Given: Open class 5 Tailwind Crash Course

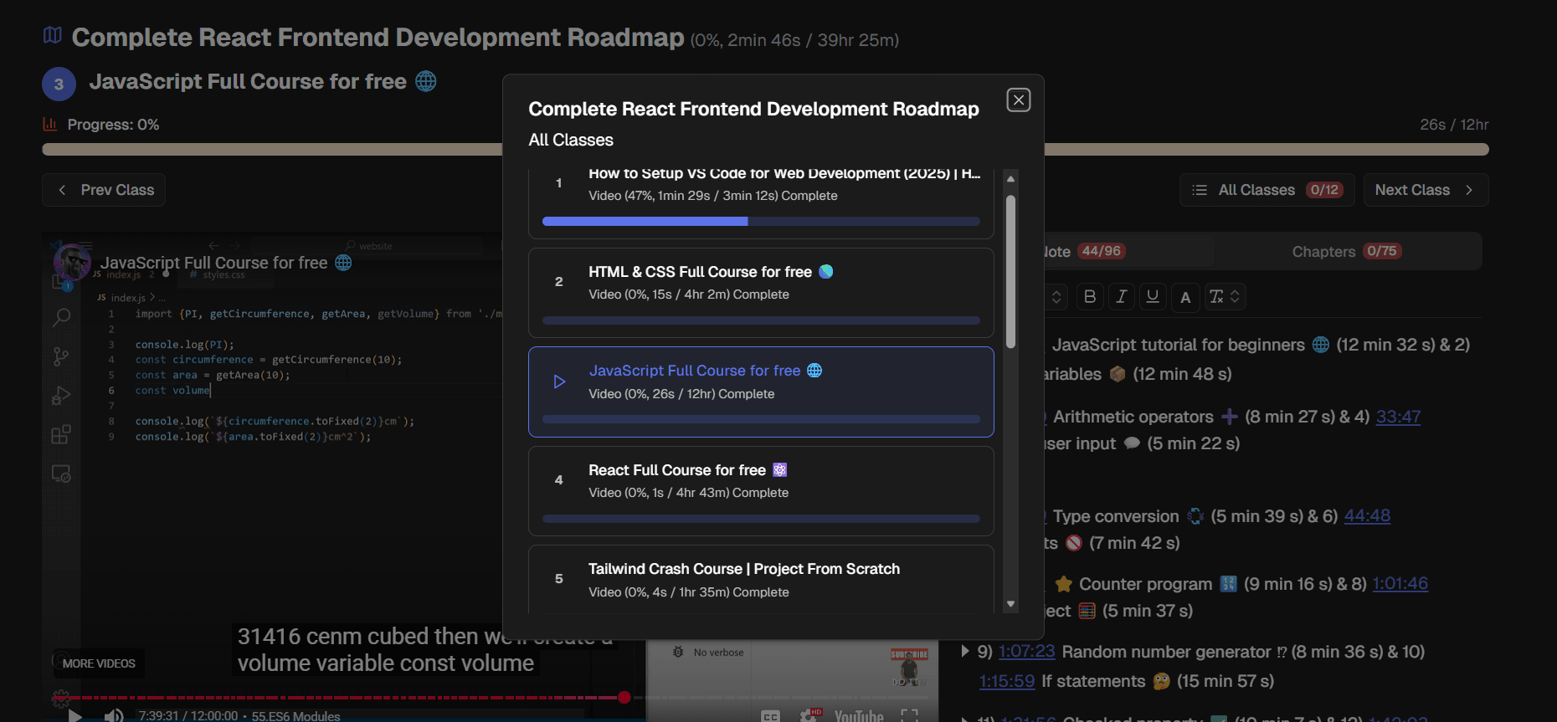Looking at the screenshot, I should pos(761,580).
